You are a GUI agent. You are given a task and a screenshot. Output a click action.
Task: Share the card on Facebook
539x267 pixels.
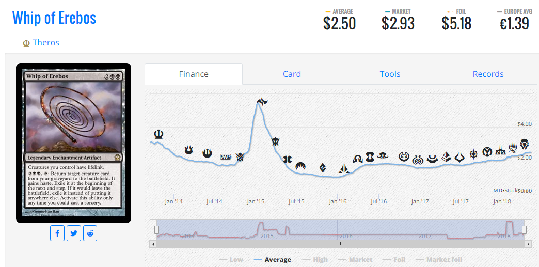[57, 233]
